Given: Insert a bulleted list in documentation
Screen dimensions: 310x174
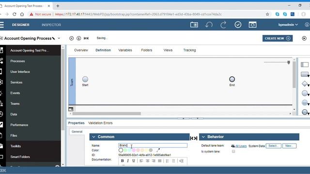Looking at the screenshot, I should [x=173, y=161].
